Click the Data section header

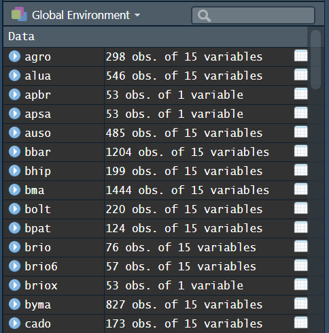(x=156, y=36)
